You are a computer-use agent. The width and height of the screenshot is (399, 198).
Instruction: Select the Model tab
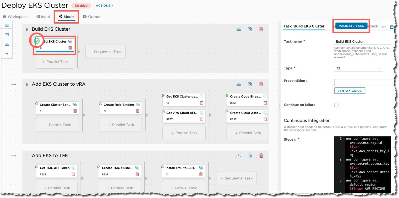pos(67,16)
